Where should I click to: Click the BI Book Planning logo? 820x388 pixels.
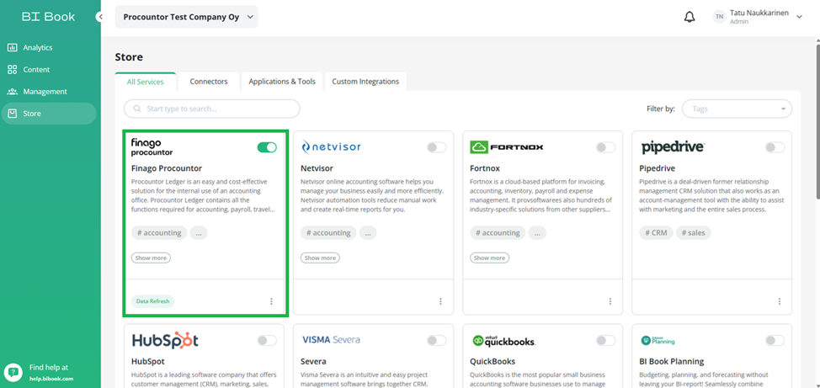[x=658, y=340]
